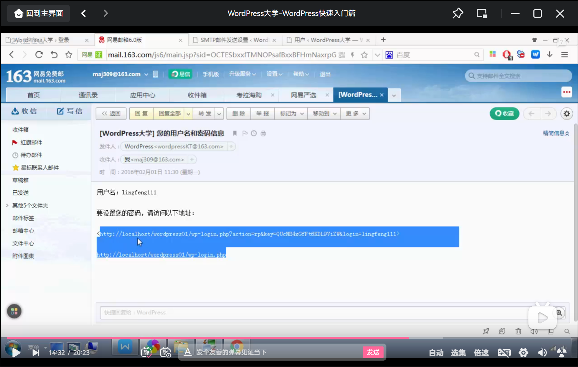Expand the 转发 dropdown arrow
The image size is (578, 367).
pyautogui.click(x=219, y=114)
